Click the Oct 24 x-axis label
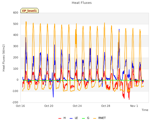Screen dimensions: 164x123 (77, 106)
